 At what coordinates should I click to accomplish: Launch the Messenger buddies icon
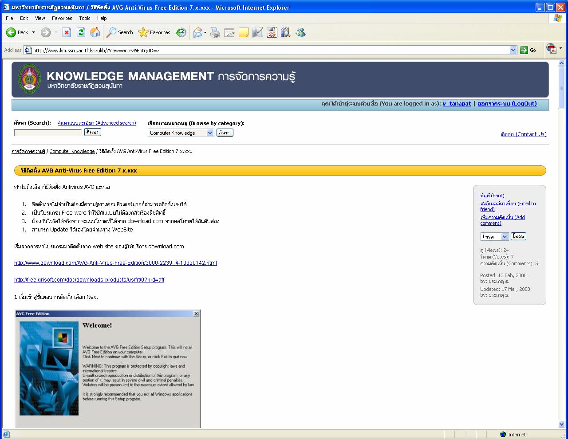tap(300, 32)
